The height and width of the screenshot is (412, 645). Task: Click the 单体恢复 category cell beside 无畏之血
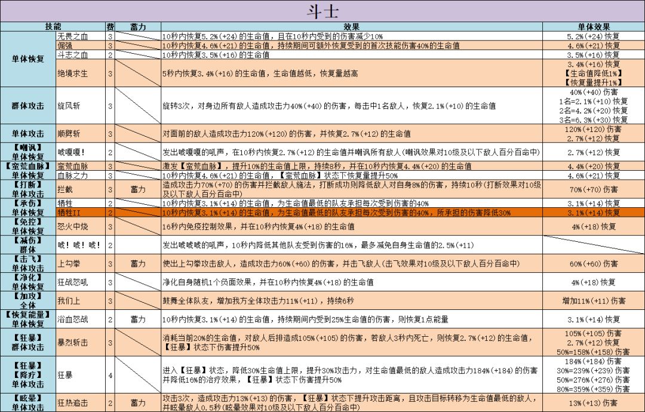tap(28, 59)
